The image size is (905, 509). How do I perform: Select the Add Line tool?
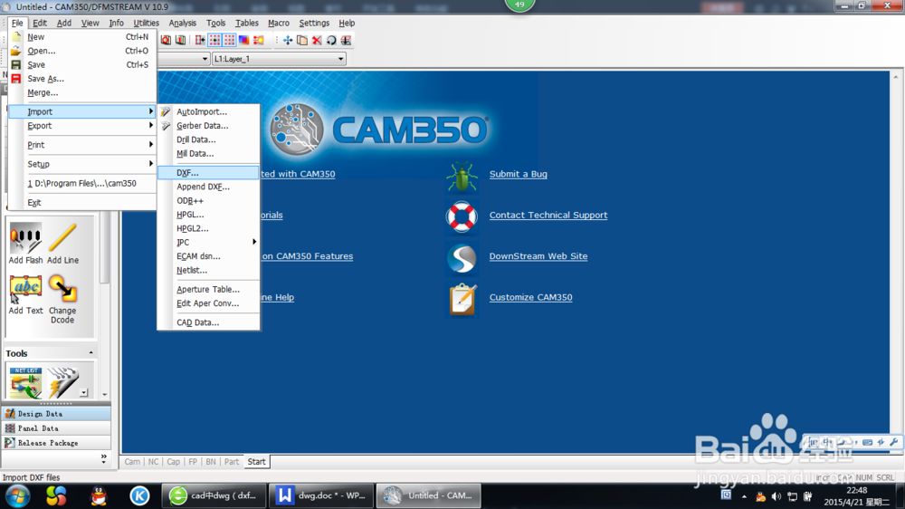point(63,244)
